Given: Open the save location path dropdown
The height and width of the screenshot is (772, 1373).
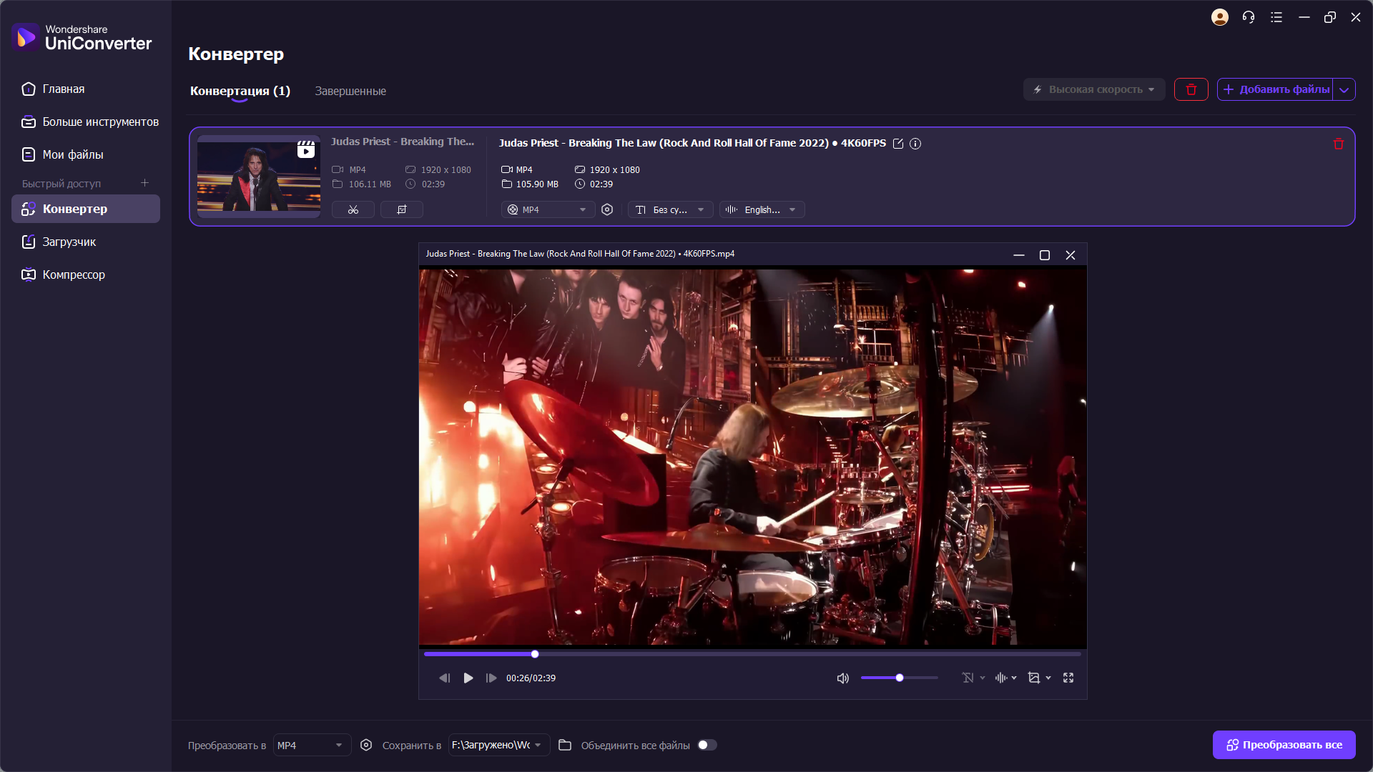Looking at the screenshot, I should coord(499,745).
